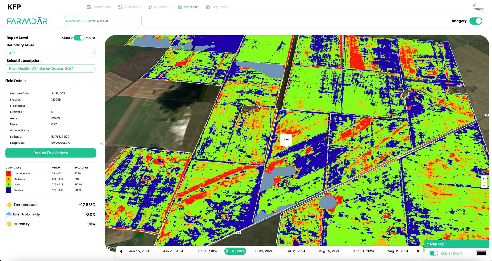The height and width of the screenshot is (261, 492).
Task: Click the KFP logo text
Action: coord(14,7)
